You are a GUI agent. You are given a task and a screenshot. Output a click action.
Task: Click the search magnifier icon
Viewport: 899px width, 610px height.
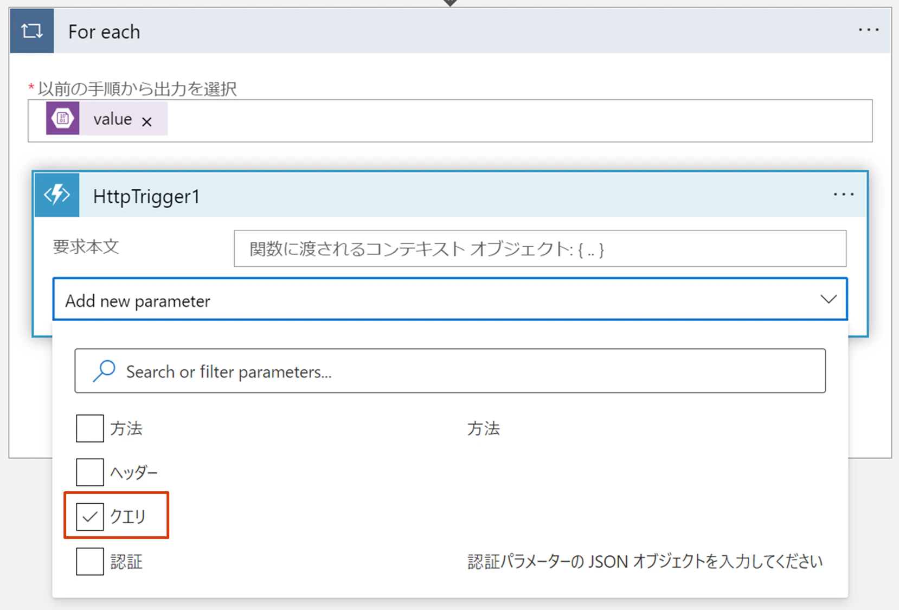coord(104,371)
